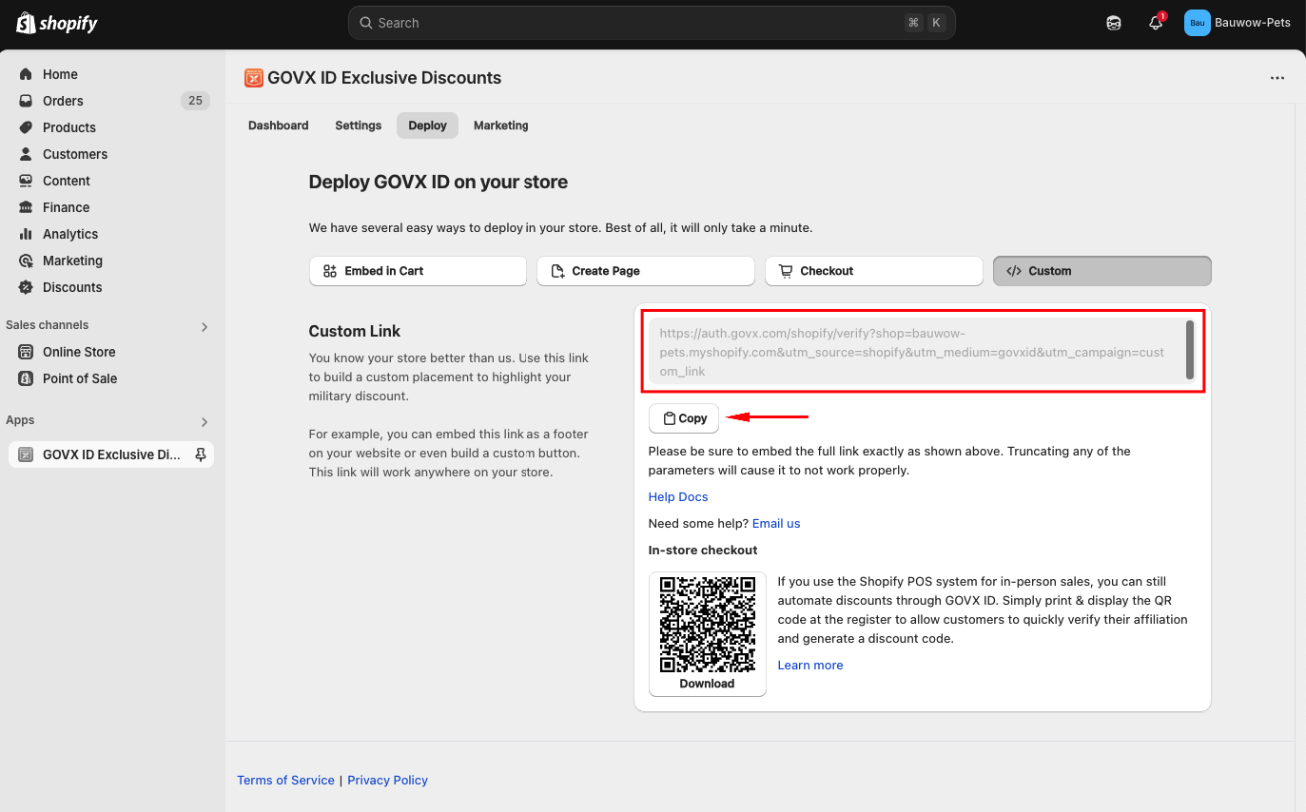Go to Home in sidebar
This screenshot has height=812, width=1306.
(x=60, y=74)
